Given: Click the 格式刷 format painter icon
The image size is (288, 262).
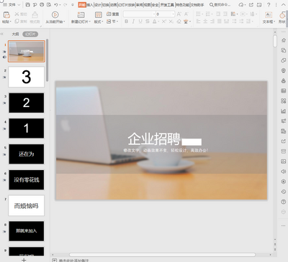Looking at the screenshot, I should tap(35, 15).
